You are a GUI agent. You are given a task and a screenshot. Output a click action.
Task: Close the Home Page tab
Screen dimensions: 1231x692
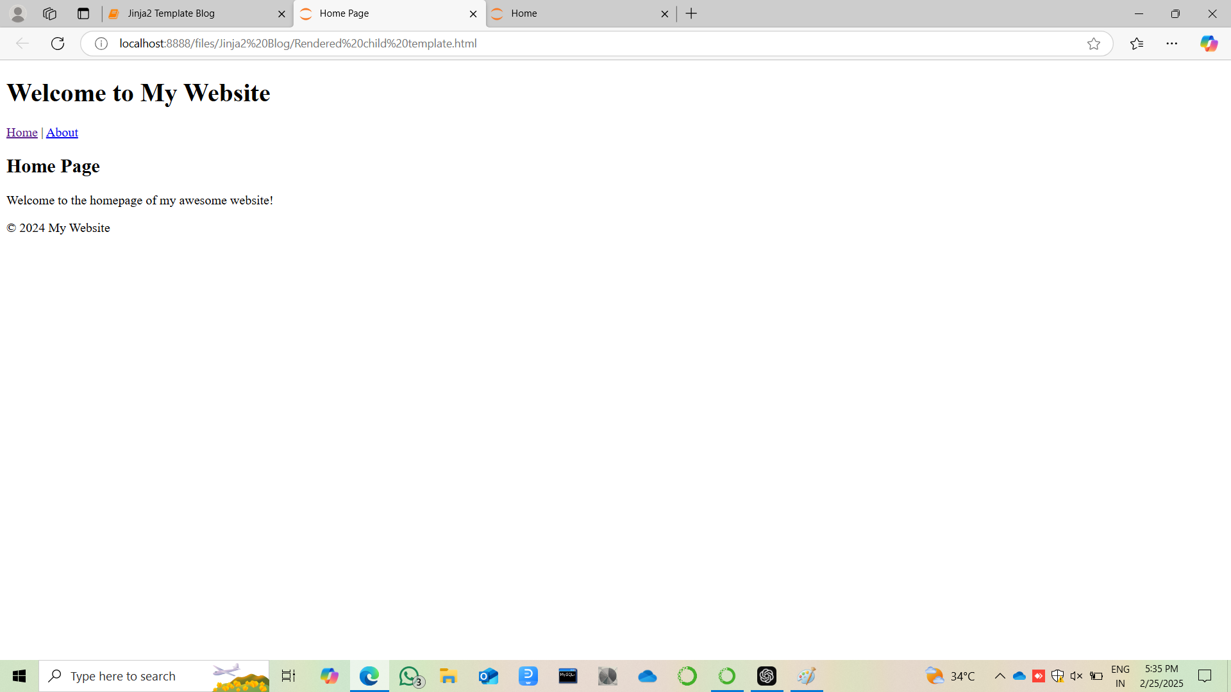coord(473,13)
